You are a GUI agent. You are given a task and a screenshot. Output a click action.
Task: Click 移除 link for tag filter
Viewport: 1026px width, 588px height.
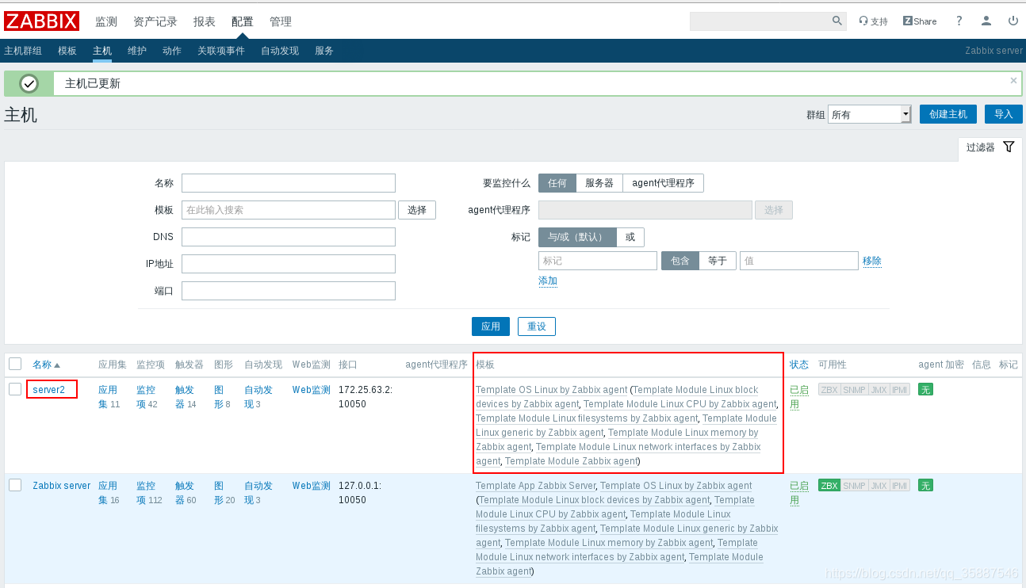pyautogui.click(x=872, y=261)
